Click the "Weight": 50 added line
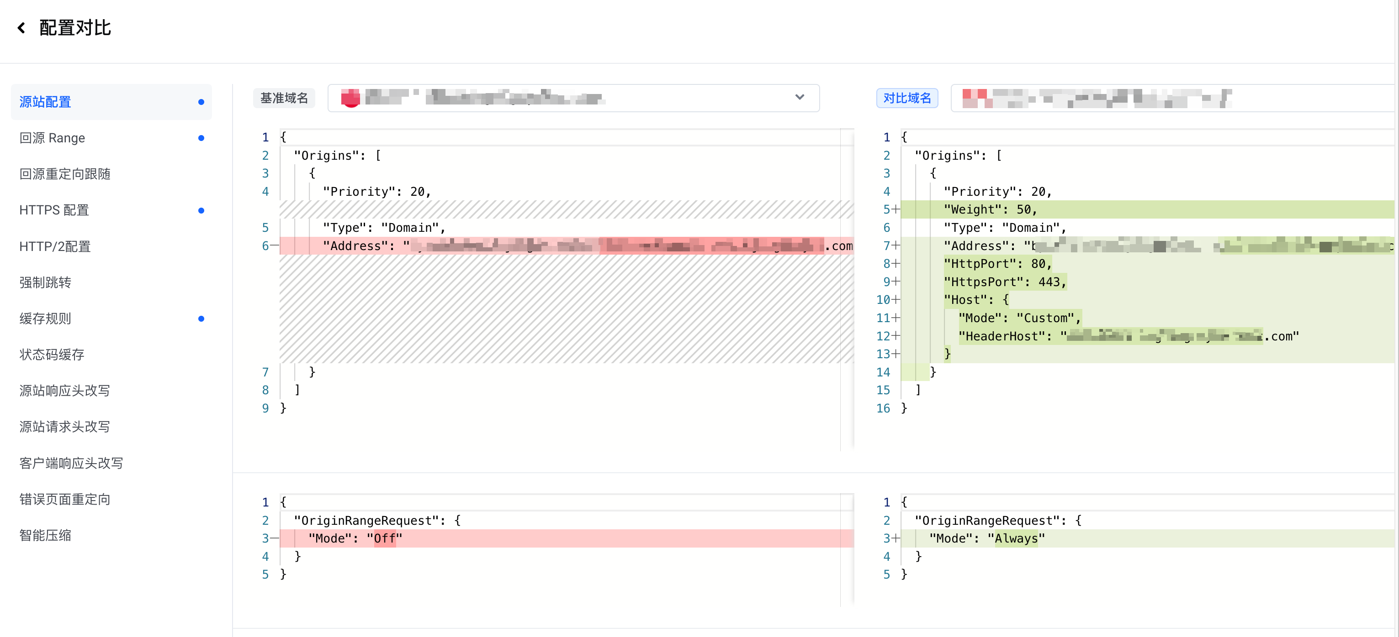The width and height of the screenshot is (1399, 637). 1147,209
